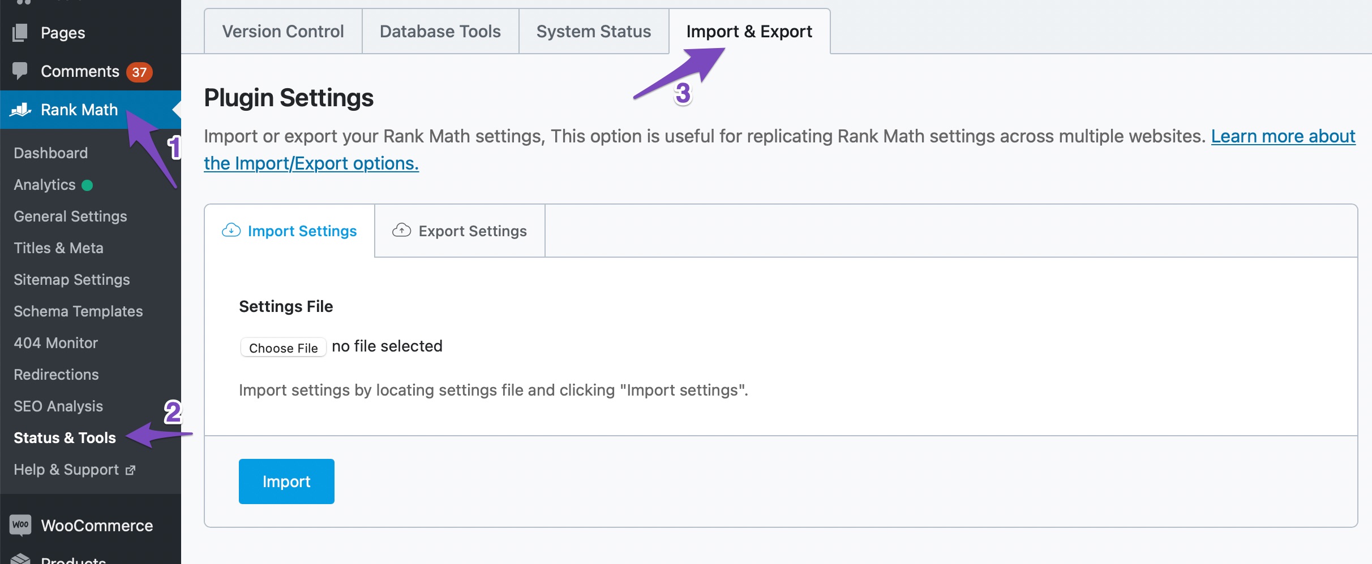Viewport: 1372px width, 564px height.
Task: Open the Database Tools tab
Action: tap(440, 32)
